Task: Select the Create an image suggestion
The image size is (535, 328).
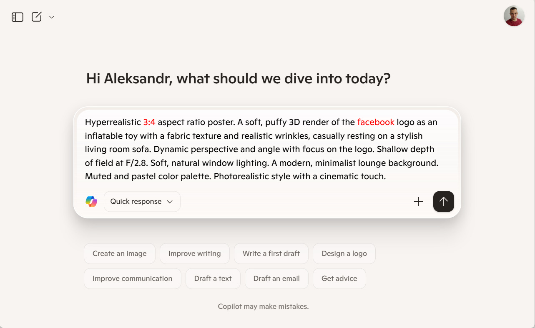Action: tap(120, 253)
